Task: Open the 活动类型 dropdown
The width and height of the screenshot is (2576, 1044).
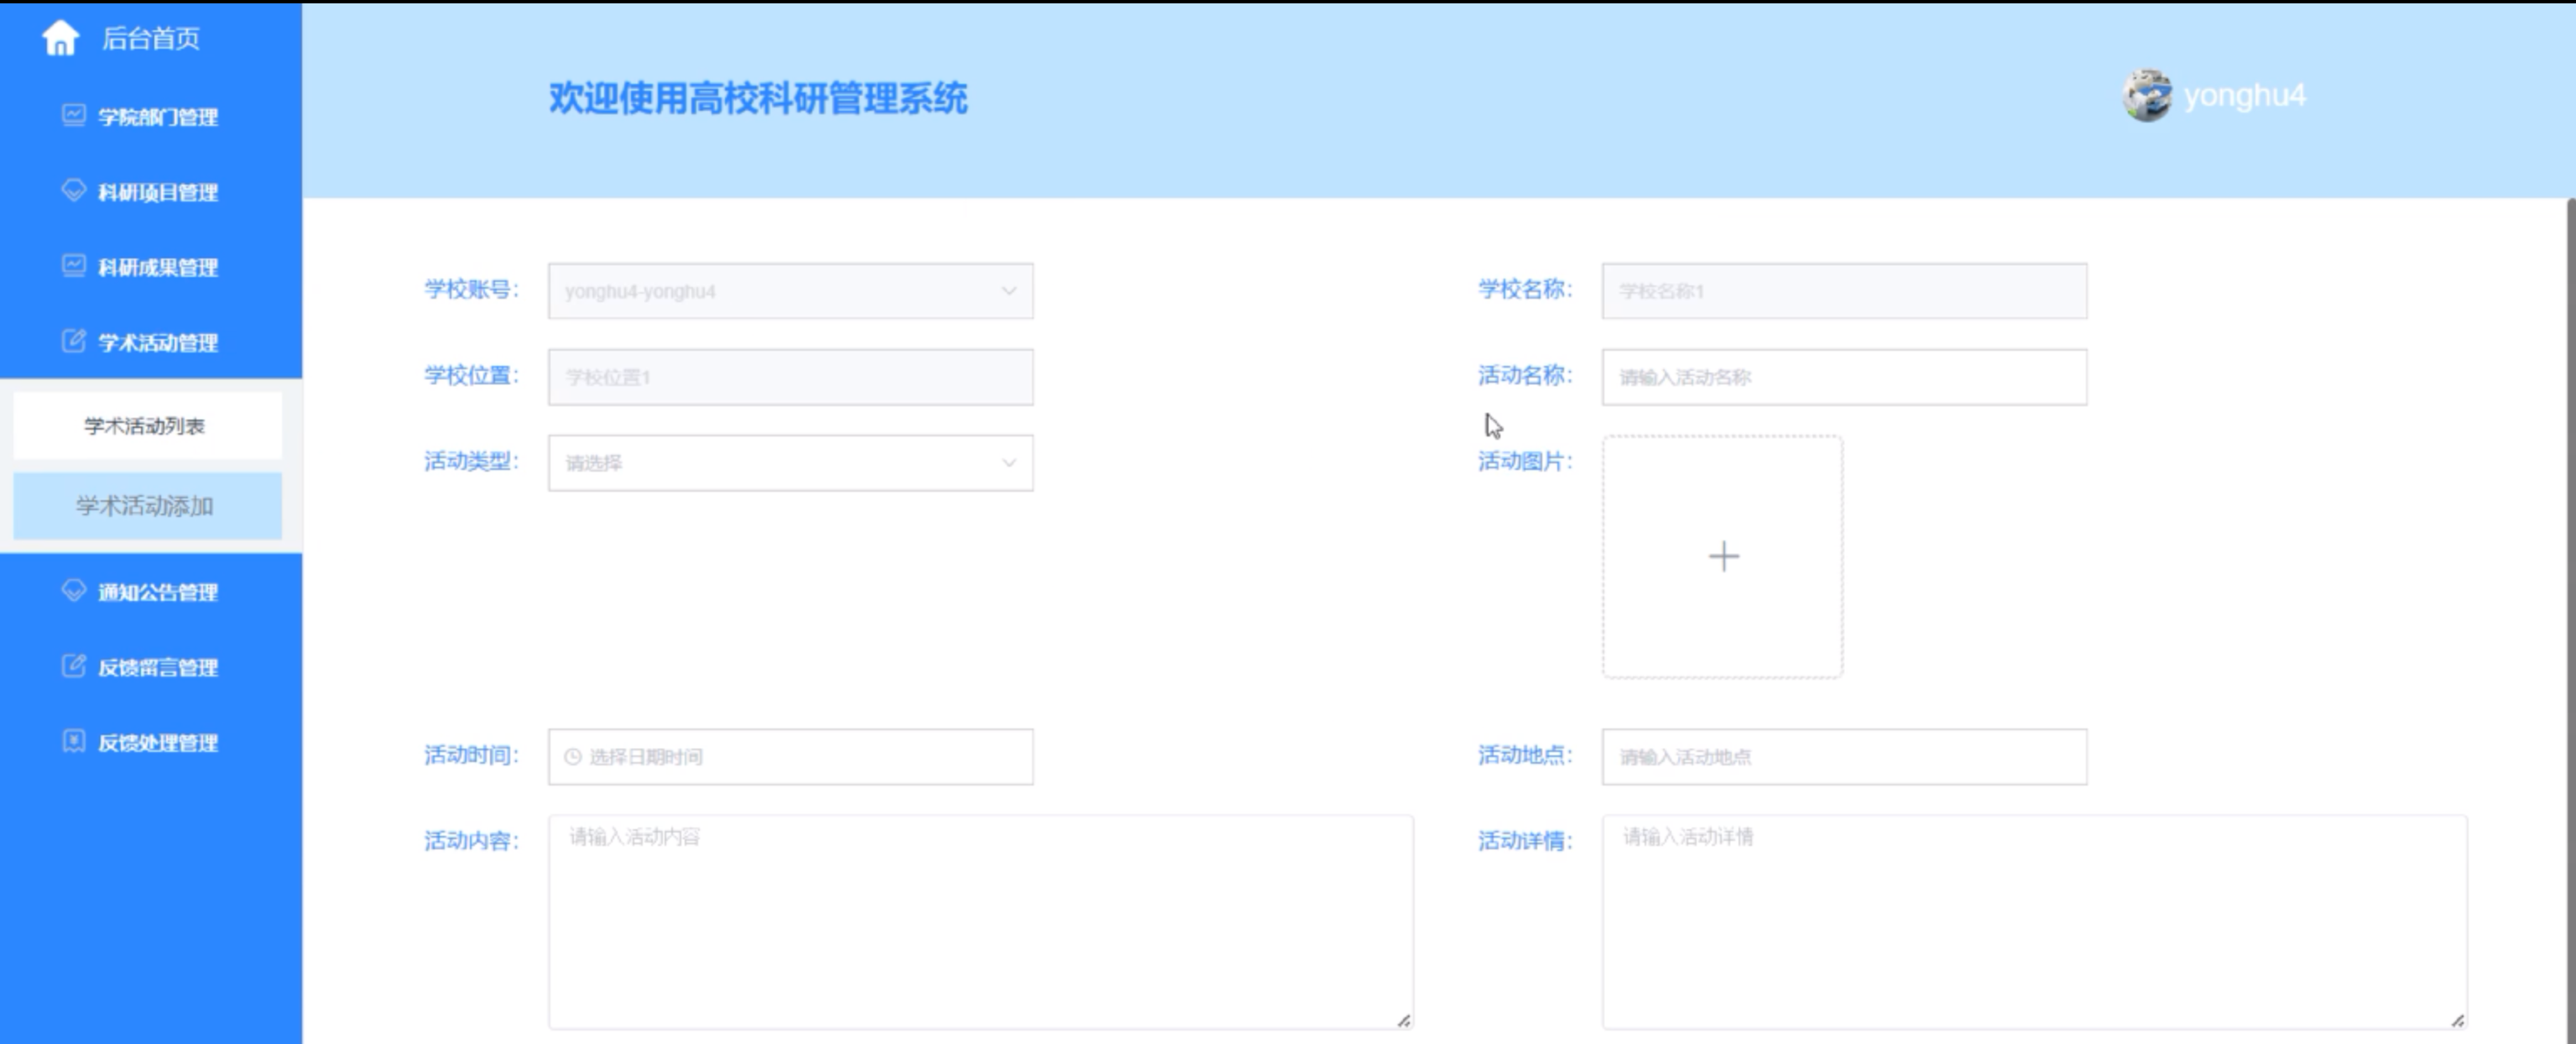Action: (x=790, y=463)
